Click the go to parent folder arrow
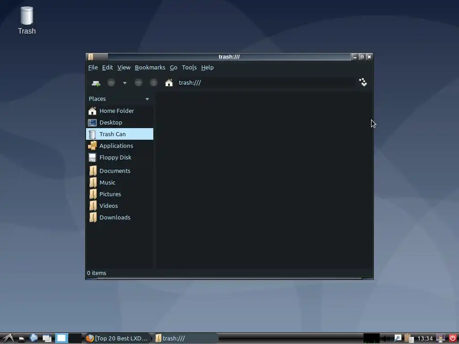 tap(153, 83)
